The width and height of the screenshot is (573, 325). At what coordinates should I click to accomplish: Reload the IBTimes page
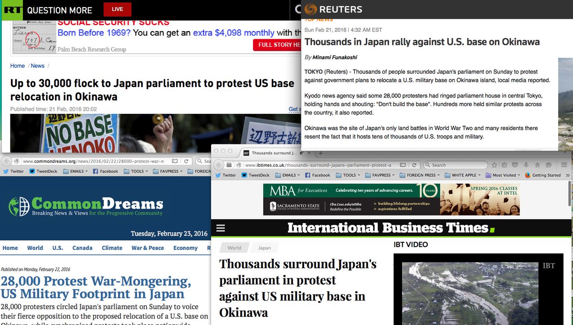414,165
